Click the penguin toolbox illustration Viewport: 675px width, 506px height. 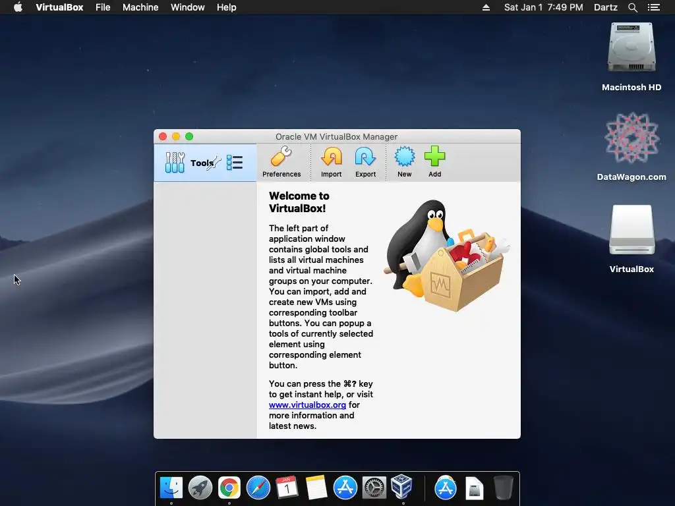pos(446,255)
